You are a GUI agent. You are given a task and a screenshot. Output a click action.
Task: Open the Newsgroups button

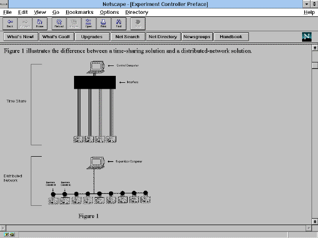click(197, 37)
